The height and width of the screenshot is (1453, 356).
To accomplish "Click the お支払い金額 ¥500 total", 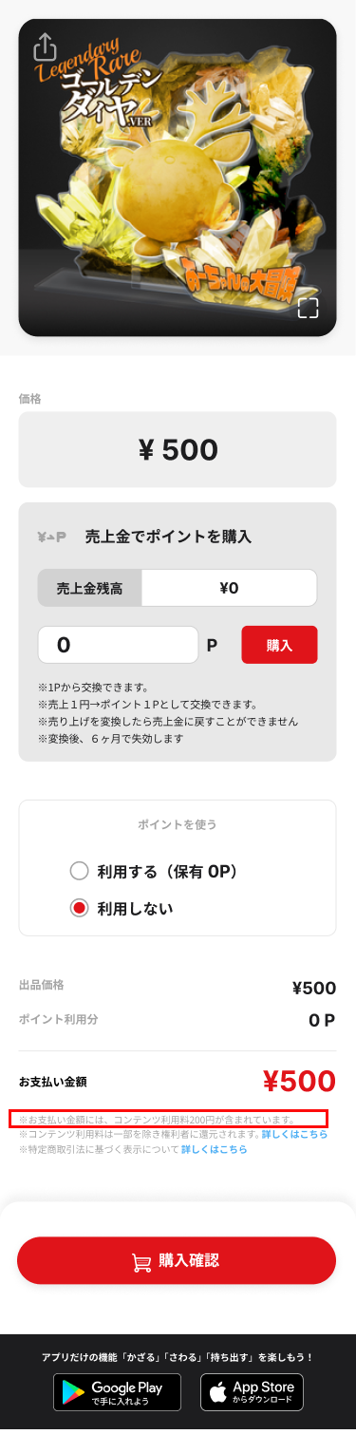I will [x=178, y=1082].
